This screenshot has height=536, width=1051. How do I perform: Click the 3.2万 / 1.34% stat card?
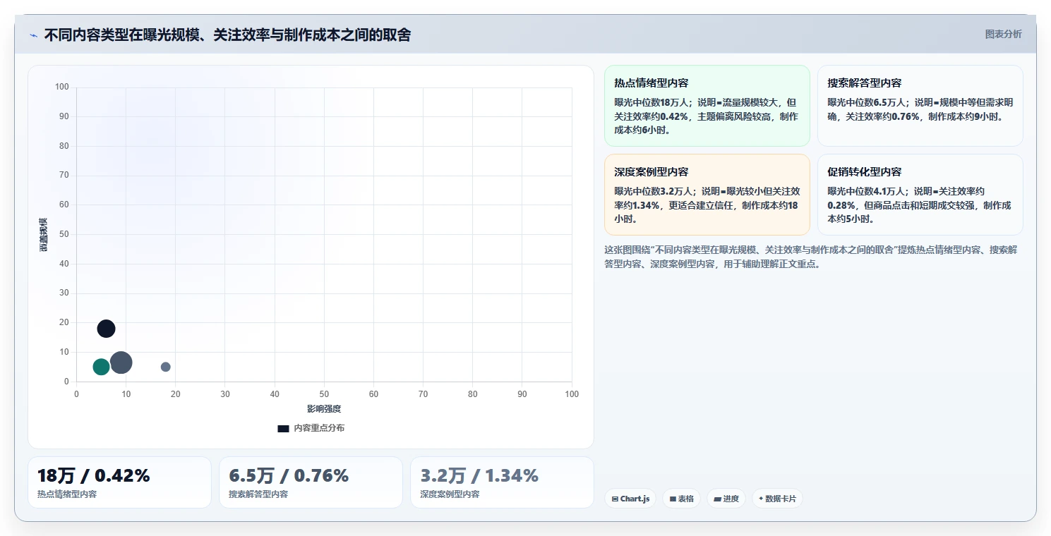pos(502,482)
